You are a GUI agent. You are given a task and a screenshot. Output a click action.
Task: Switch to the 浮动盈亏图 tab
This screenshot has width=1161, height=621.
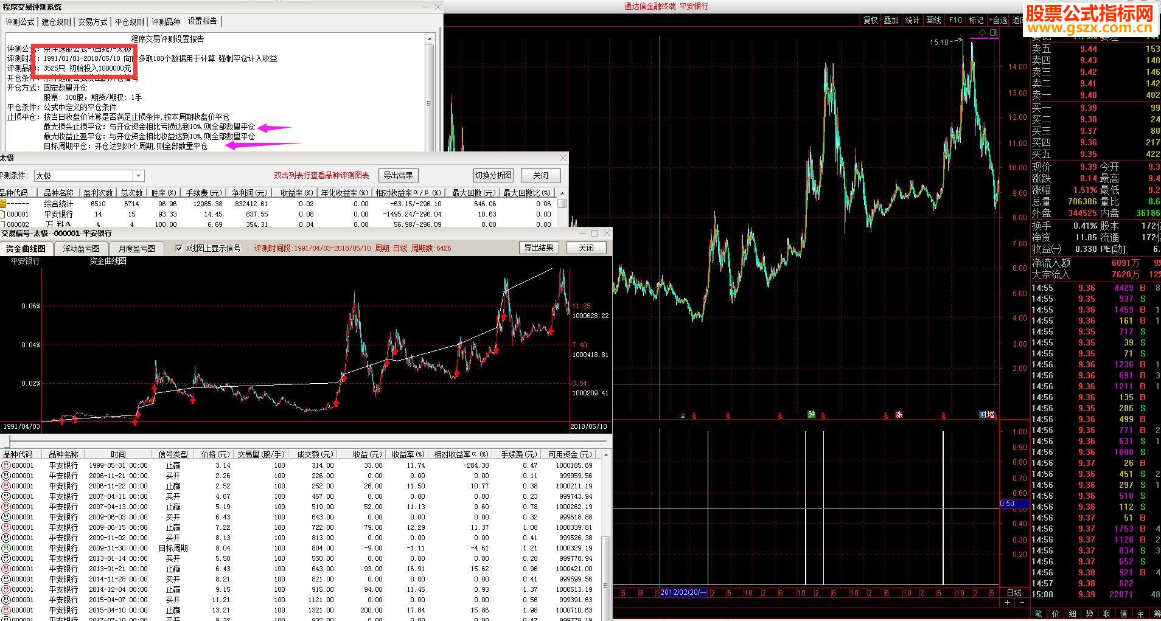[81, 249]
